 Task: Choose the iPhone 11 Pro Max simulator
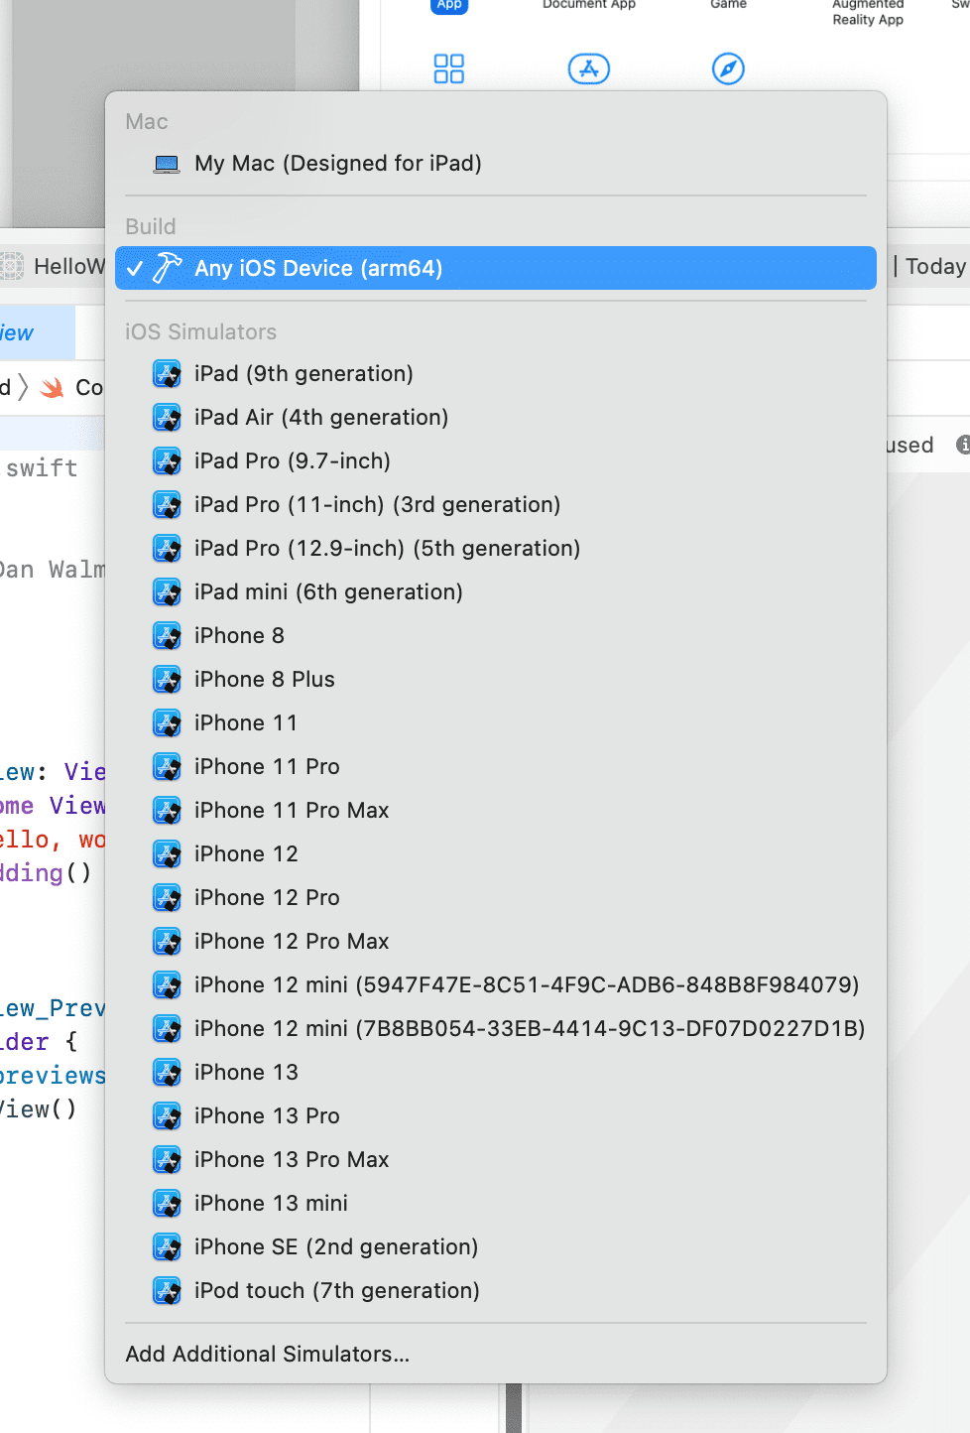291,811
